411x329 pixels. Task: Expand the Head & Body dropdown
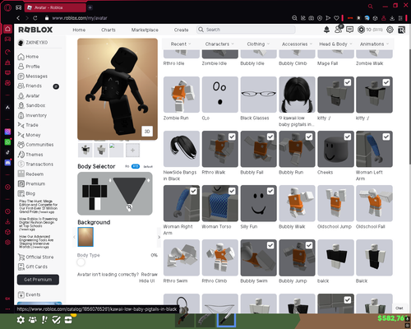click(x=335, y=44)
